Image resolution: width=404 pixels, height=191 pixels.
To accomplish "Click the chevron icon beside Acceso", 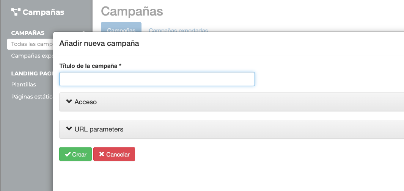I will click(x=69, y=102).
